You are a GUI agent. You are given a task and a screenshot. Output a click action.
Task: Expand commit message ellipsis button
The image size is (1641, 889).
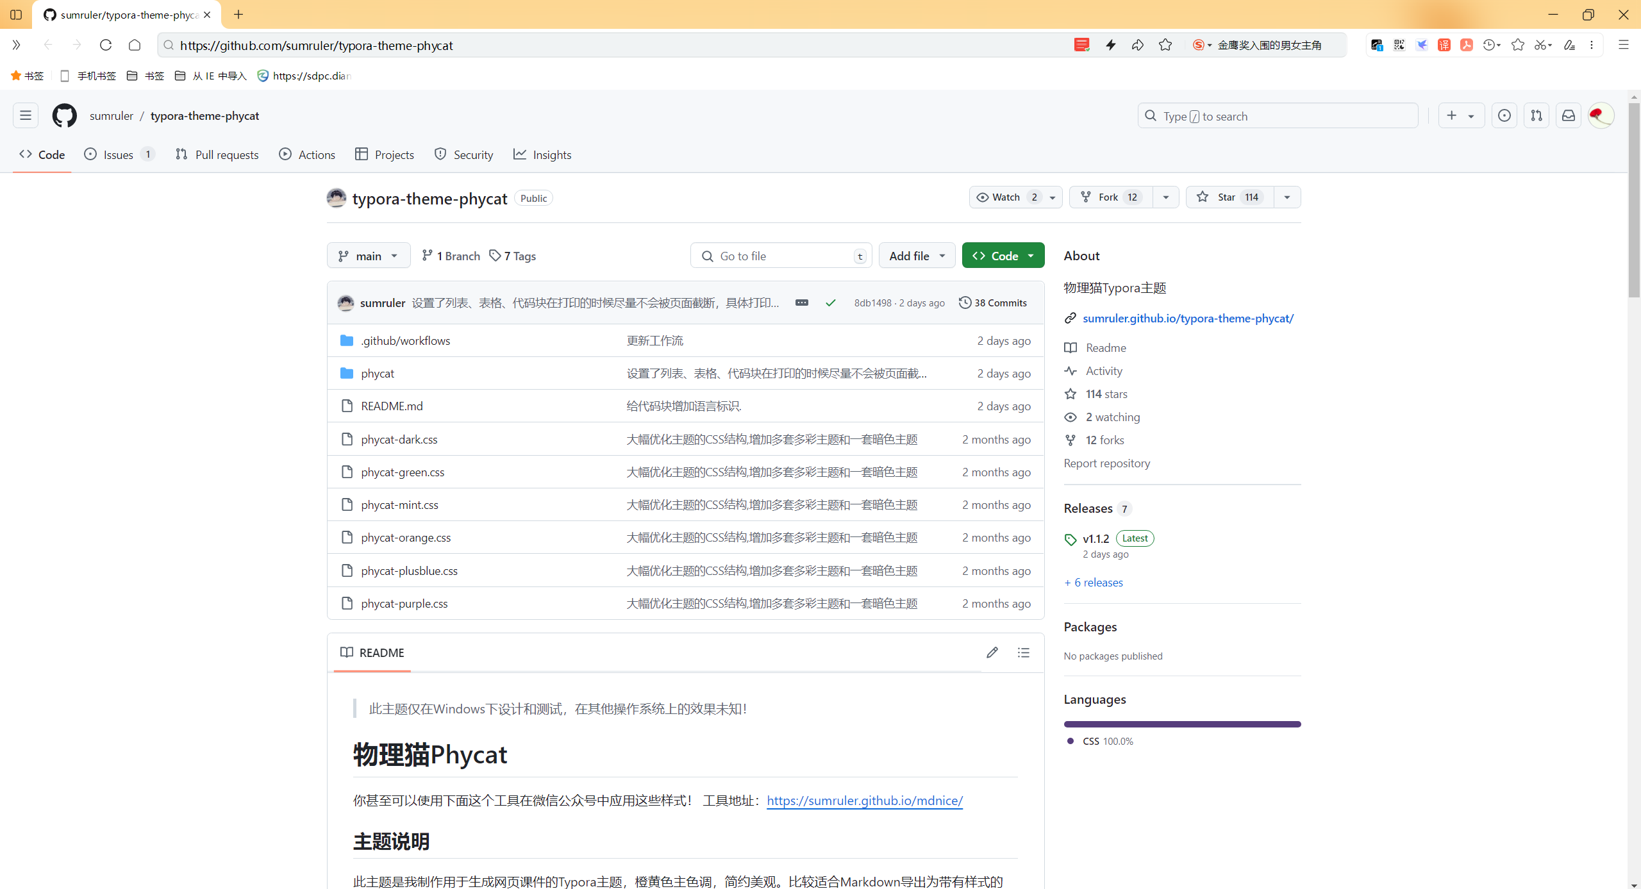(802, 303)
